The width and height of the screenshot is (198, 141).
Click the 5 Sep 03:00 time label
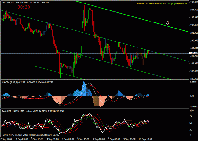pos(68,139)
